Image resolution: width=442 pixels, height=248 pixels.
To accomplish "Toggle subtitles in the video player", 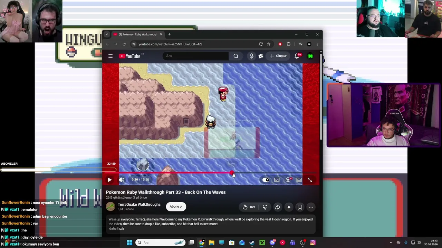I will (x=277, y=180).
